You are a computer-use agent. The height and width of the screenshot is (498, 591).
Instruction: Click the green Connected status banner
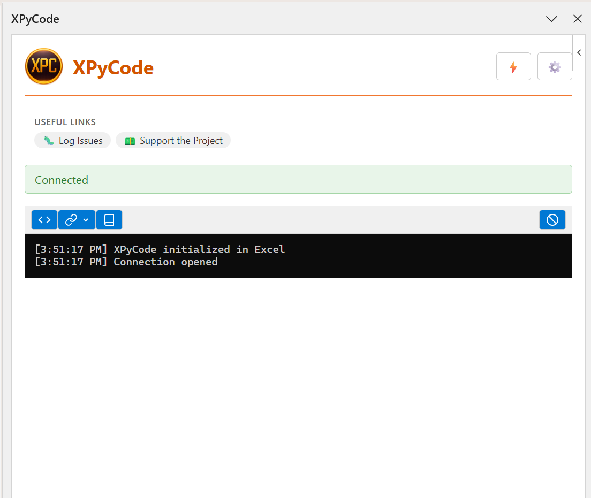click(x=298, y=179)
